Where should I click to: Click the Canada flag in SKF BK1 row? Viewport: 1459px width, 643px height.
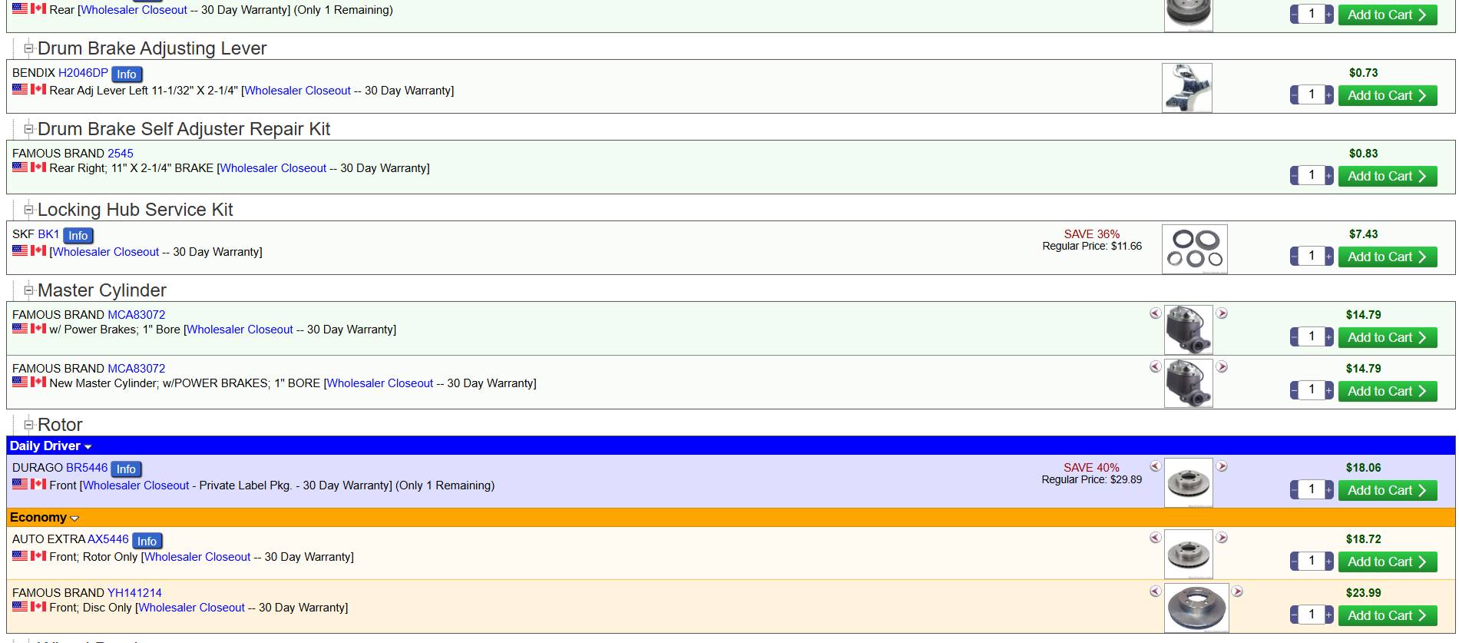38,250
